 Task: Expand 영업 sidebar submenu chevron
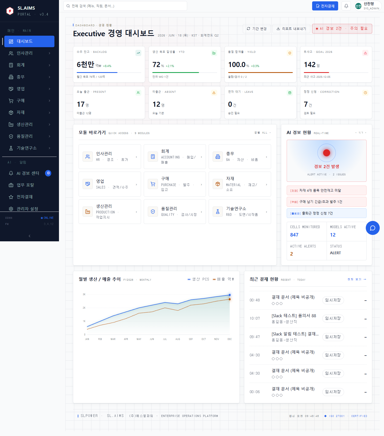pyautogui.click(x=50, y=89)
